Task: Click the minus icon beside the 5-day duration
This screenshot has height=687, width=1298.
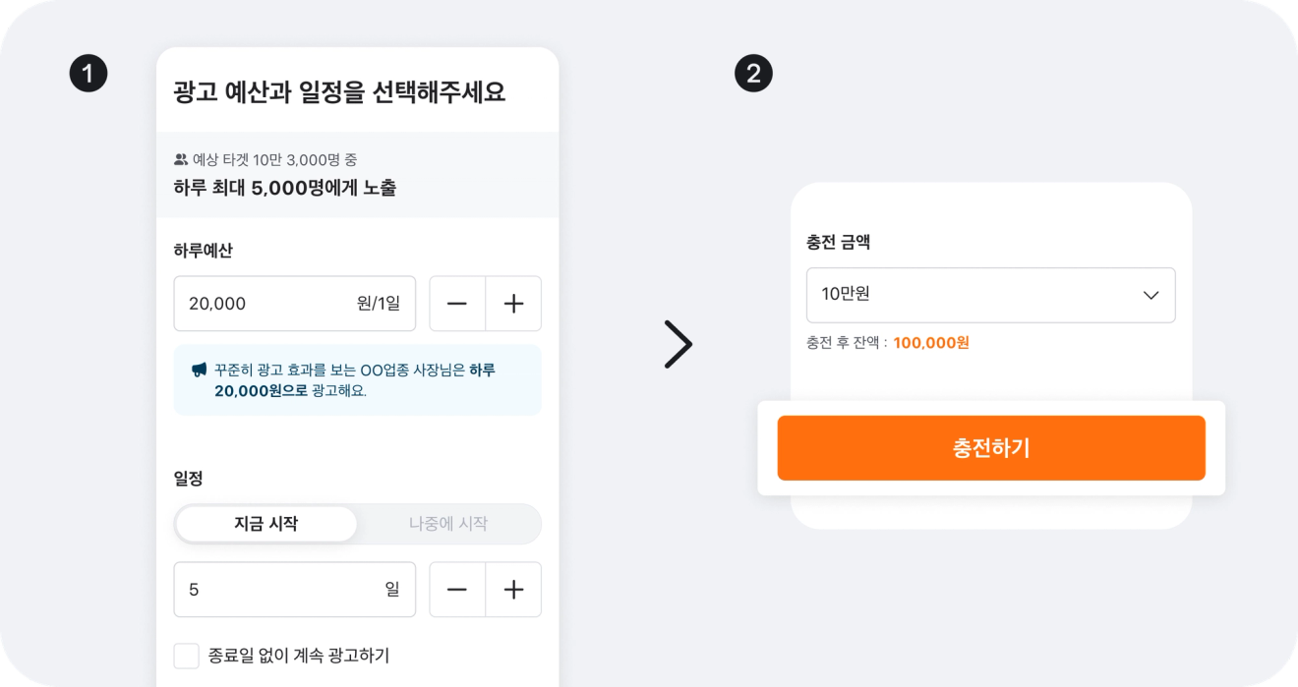Action: point(457,590)
